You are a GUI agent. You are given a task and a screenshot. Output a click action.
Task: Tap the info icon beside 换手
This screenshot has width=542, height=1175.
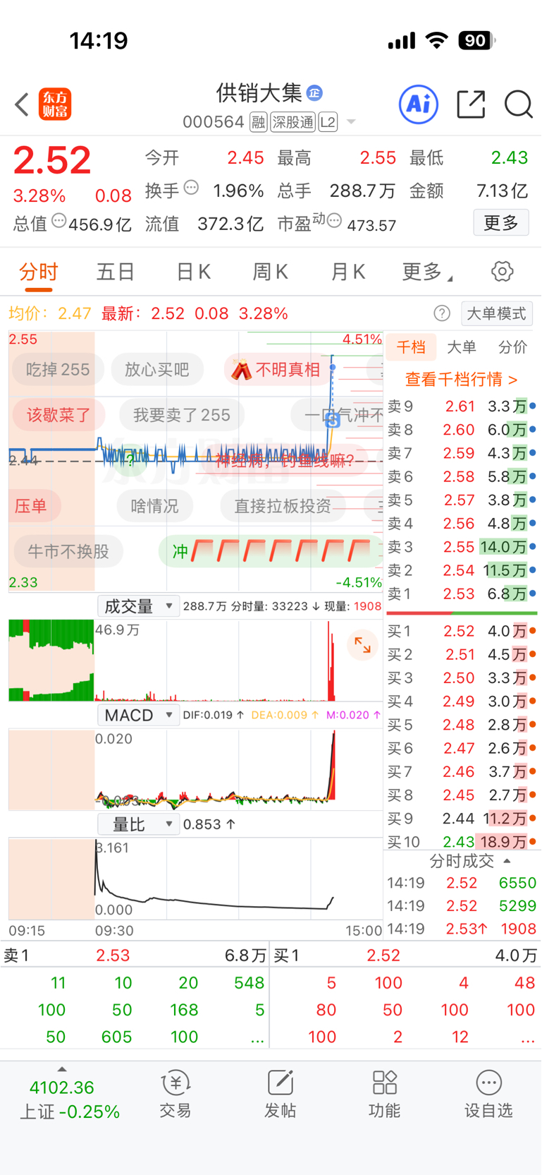pos(191,188)
